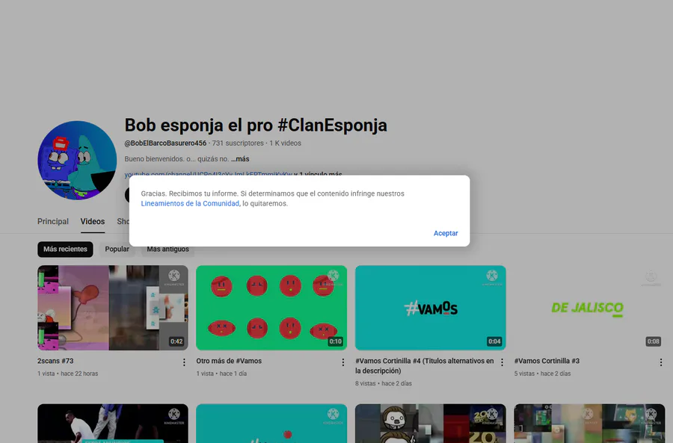
Task: Open options menu for Otro más de #Vamos
Action: pos(343,362)
